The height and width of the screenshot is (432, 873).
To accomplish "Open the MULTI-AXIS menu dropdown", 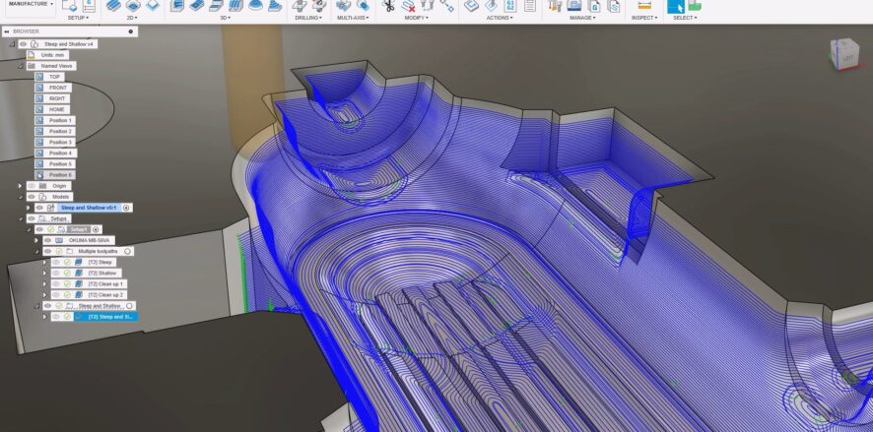I will tap(355, 18).
